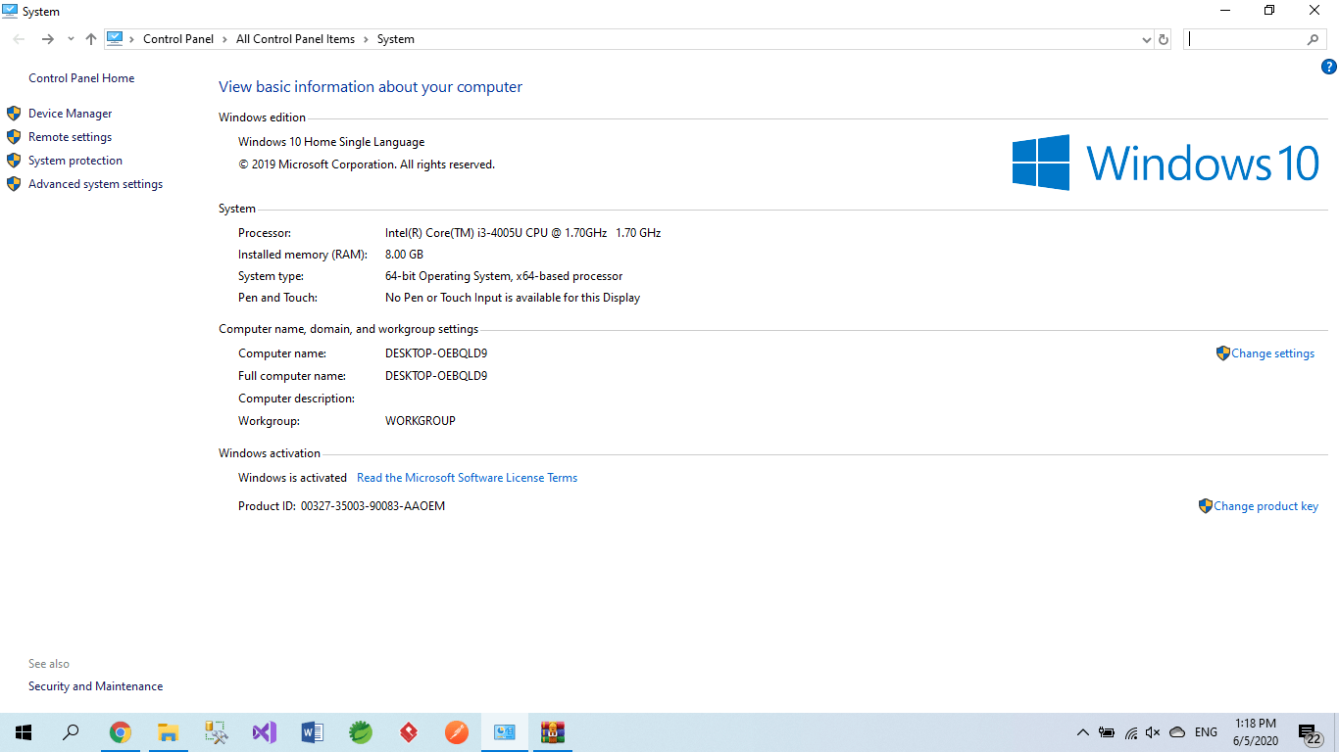1339x752 pixels.
Task: Click the muted volume tray icon
Action: tap(1153, 732)
